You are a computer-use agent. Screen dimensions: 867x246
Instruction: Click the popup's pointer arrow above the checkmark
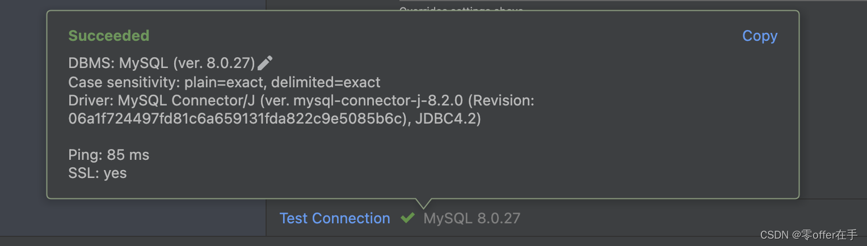[423, 203]
